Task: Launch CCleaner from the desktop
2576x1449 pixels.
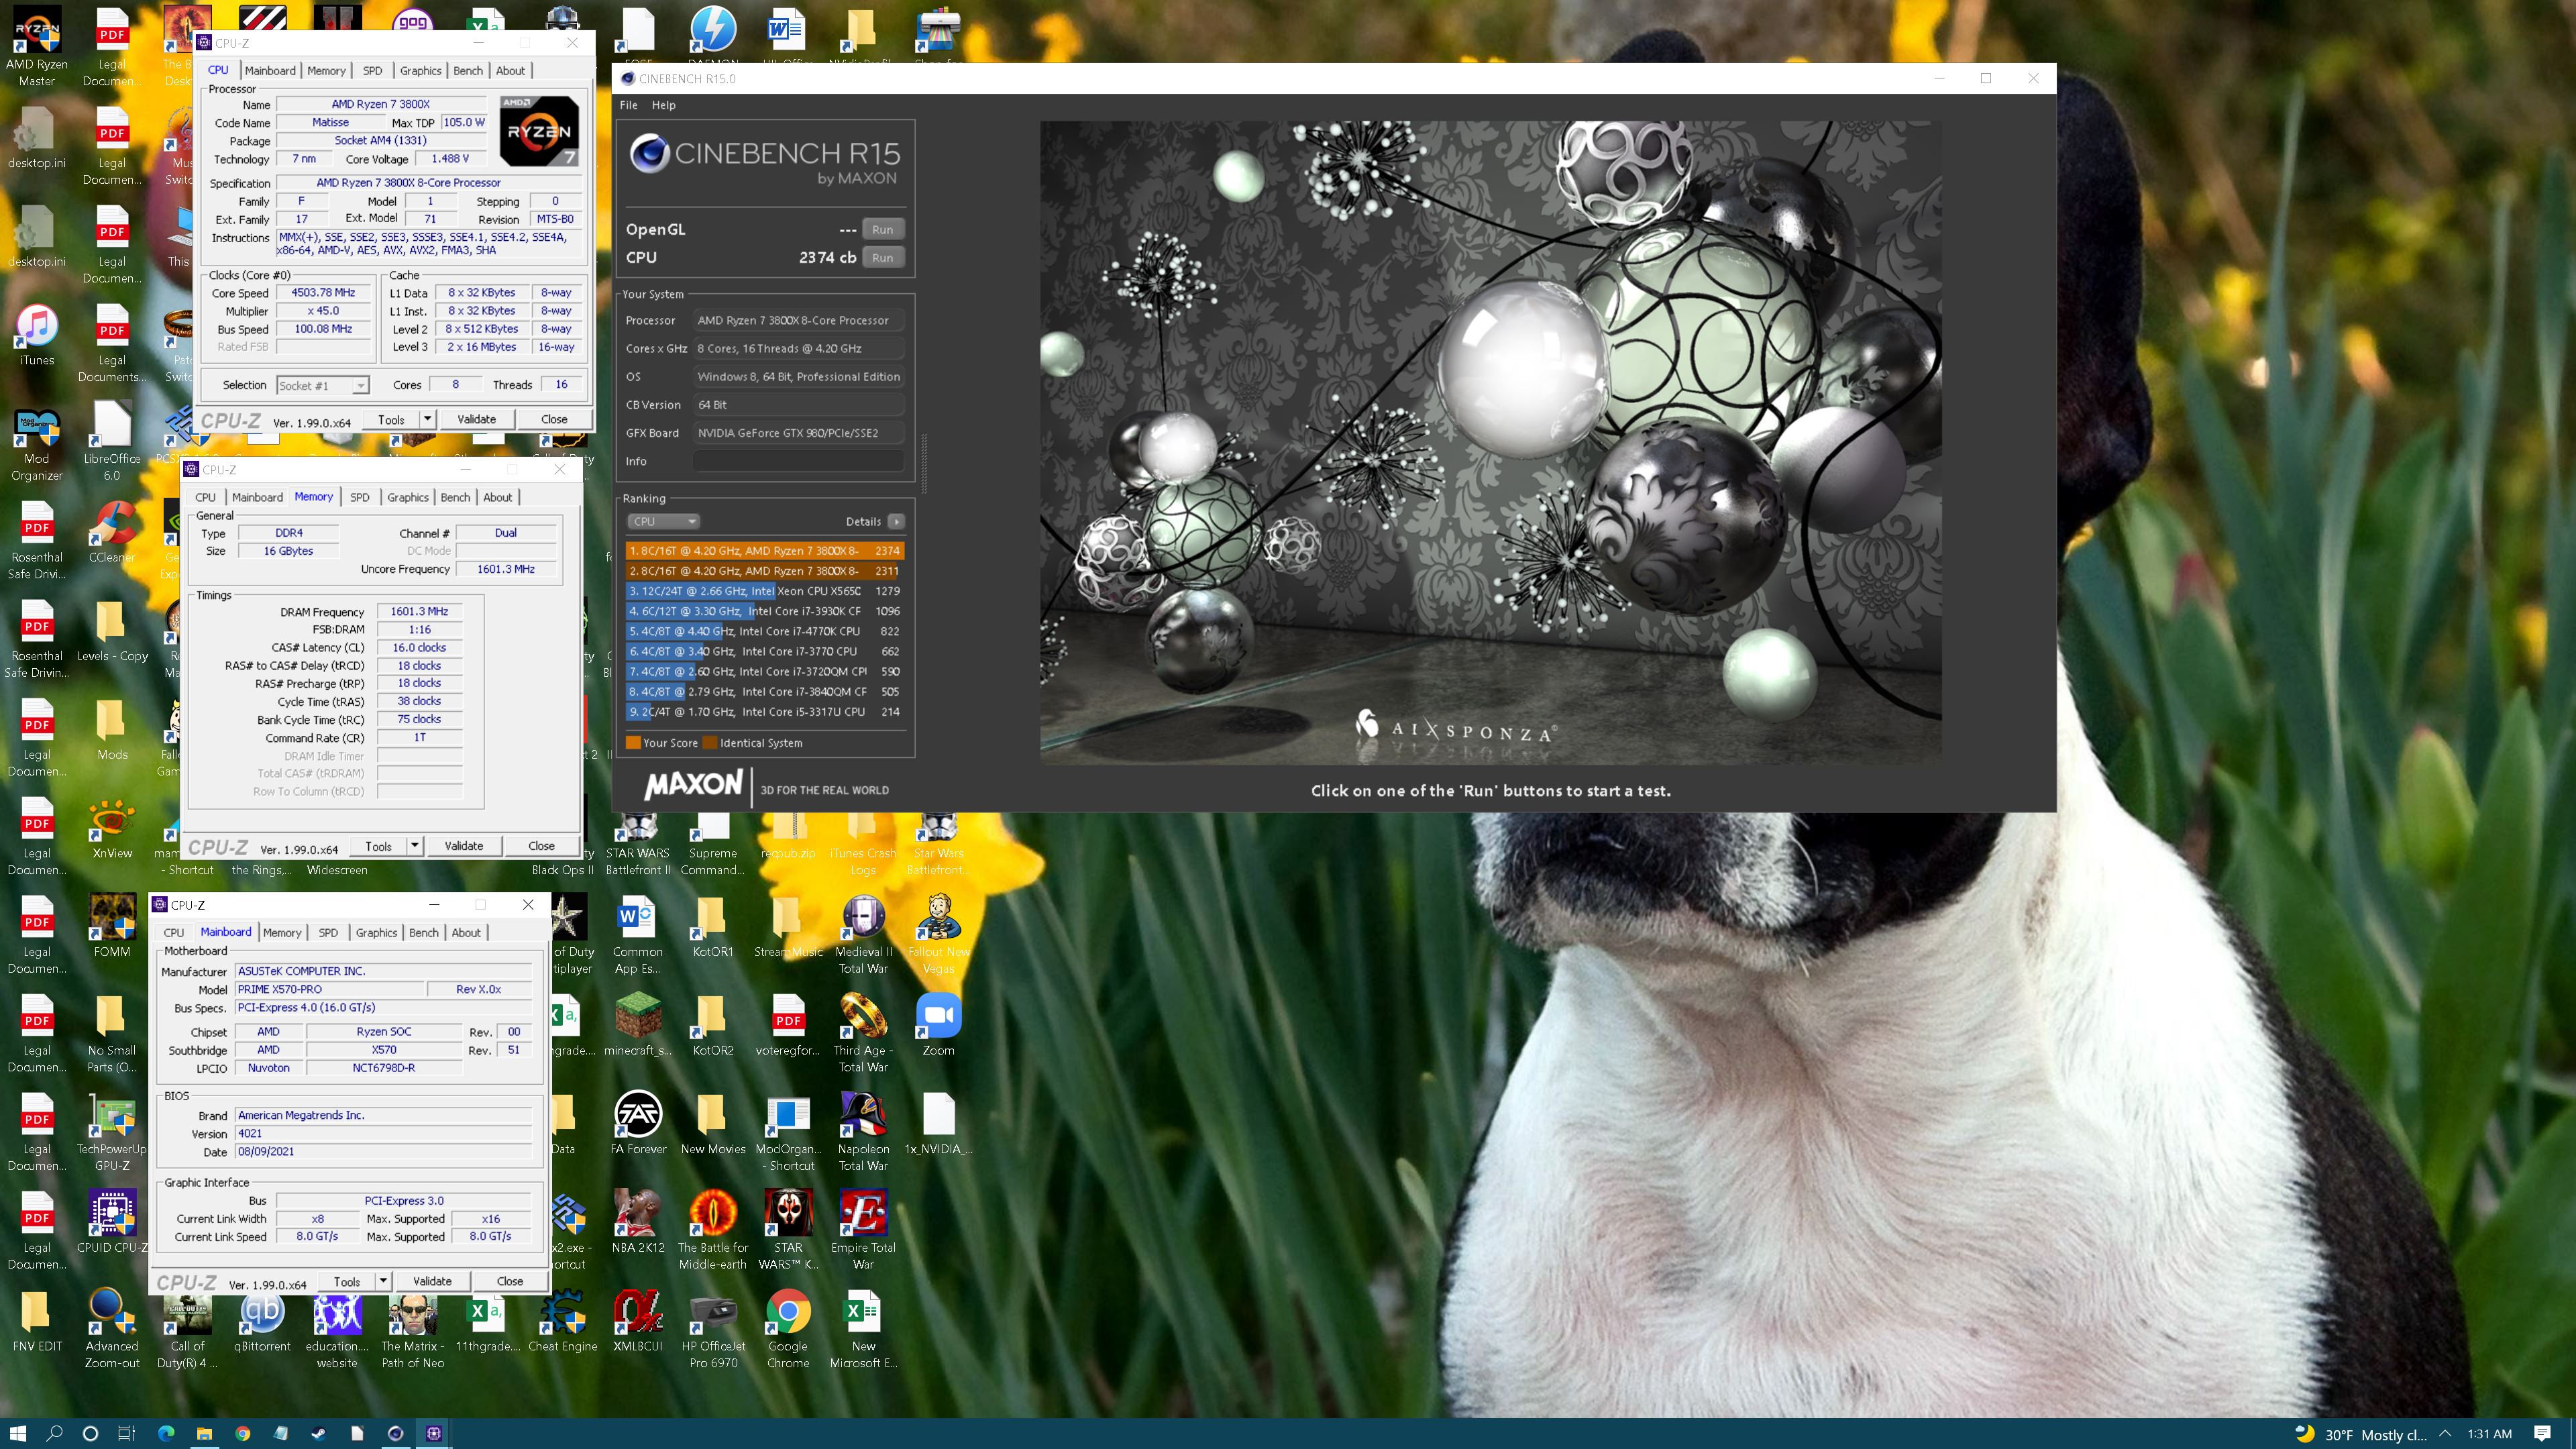Action: (x=112, y=532)
